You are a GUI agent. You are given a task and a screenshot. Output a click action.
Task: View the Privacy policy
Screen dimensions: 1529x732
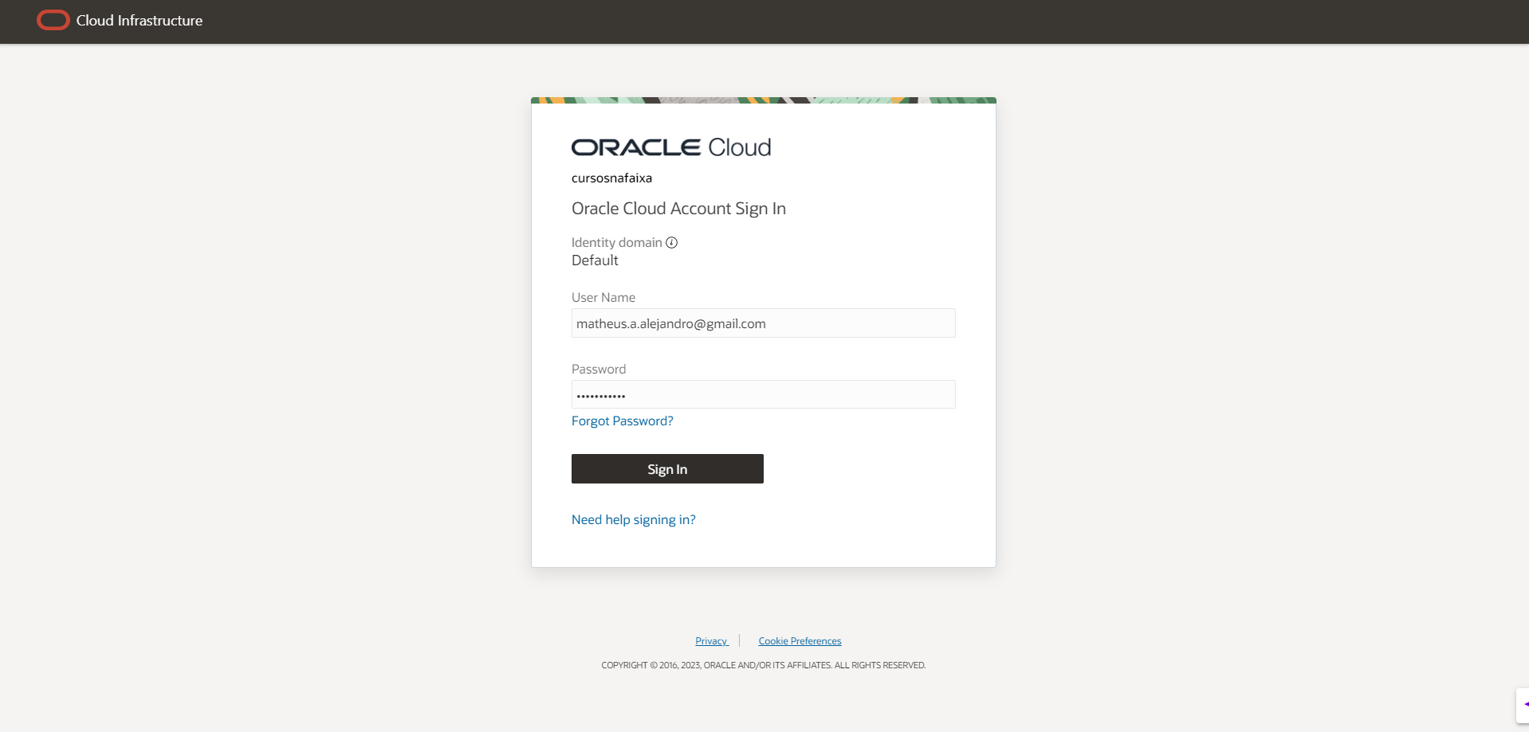pyautogui.click(x=710, y=640)
